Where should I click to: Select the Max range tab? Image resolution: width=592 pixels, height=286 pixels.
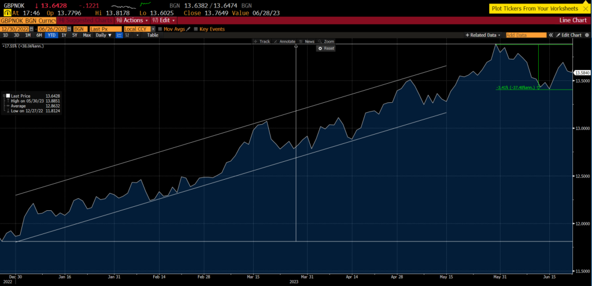coord(87,35)
